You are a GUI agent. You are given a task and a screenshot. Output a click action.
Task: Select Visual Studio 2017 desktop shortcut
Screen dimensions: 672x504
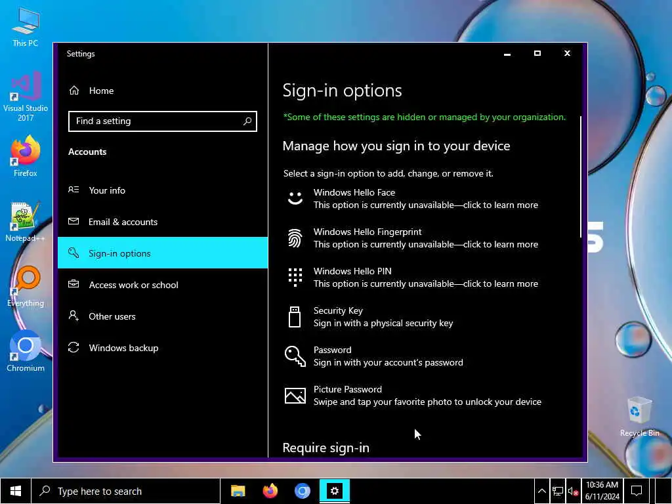26,97
